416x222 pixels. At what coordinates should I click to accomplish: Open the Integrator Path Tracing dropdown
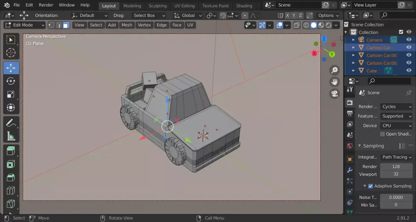[x=396, y=157]
